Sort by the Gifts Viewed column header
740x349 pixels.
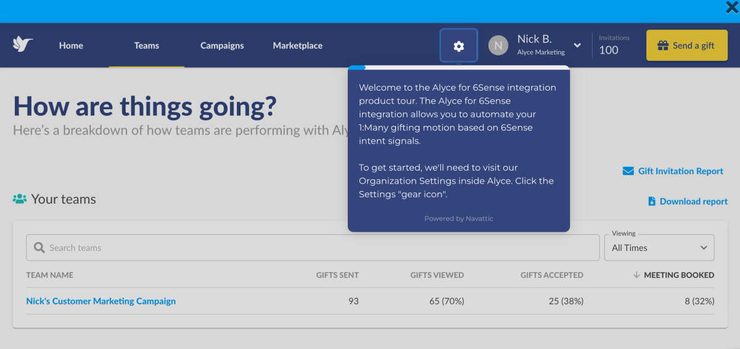click(x=437, y=275)
